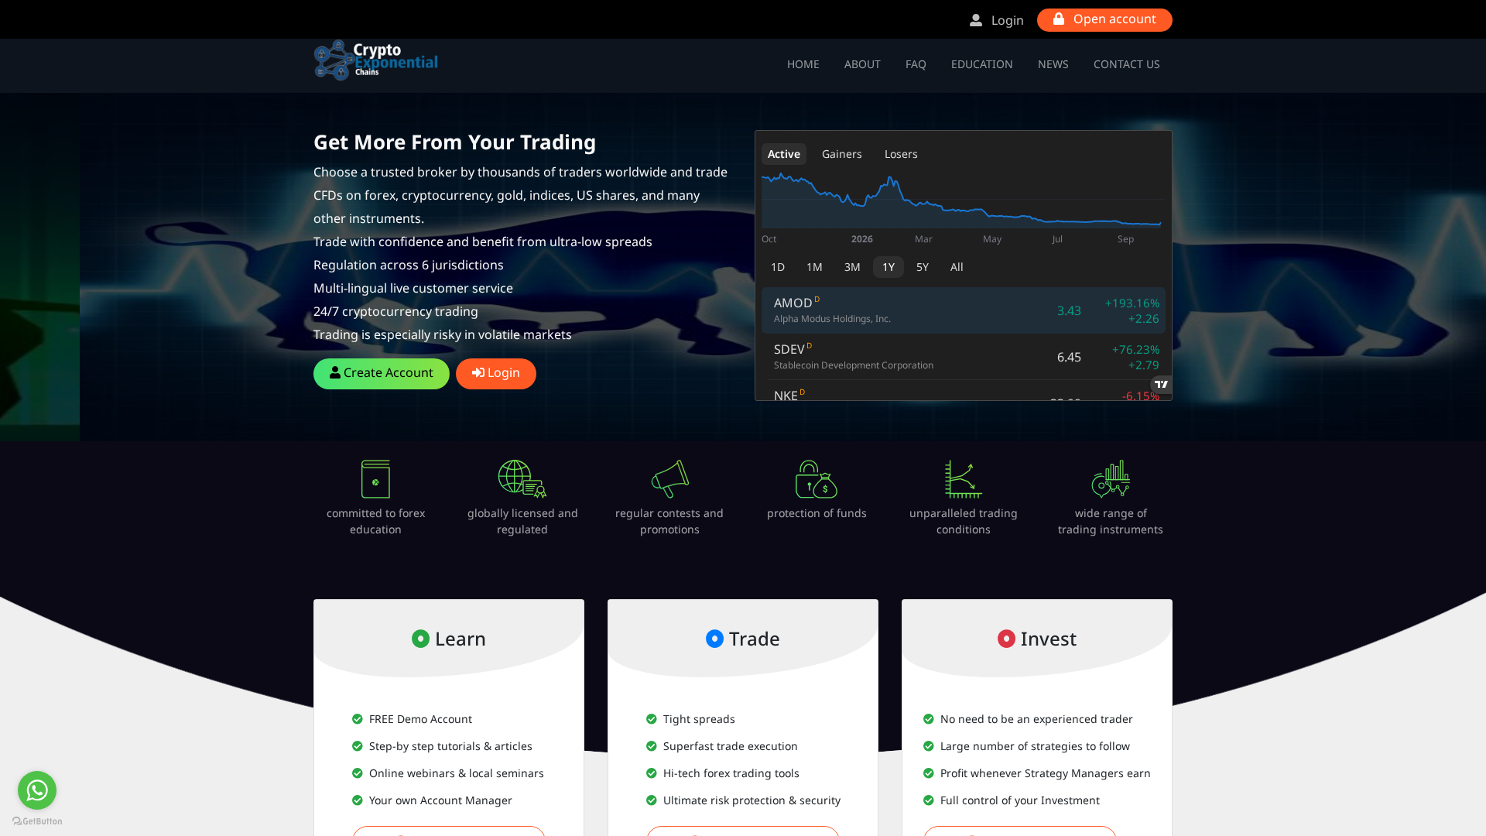The width and height of the screenshot is (1486, 836).
Task: Click the protection of funds lock icon
Action: [817, 479]
